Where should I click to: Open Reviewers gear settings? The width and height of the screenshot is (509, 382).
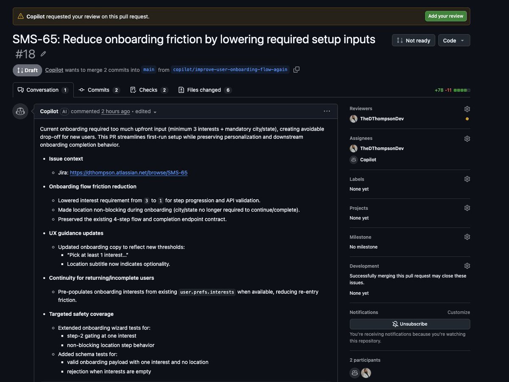point(467,109)
